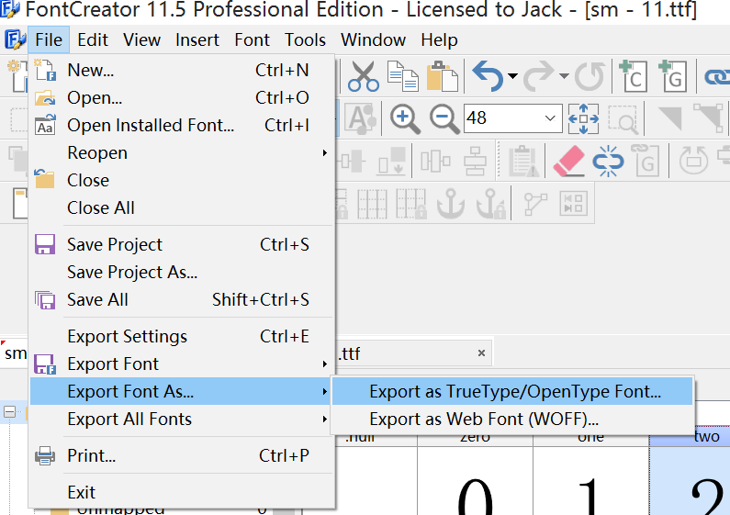This screenshot has height=515, width=730.
Task: Select Save Project
Action: pyautogui.click(x=182, y=244)
